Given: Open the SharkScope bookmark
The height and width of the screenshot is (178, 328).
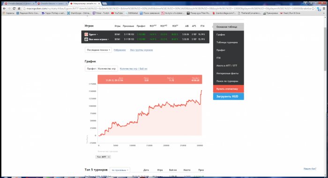Looking at the screenshot, I should coord(79,13).
